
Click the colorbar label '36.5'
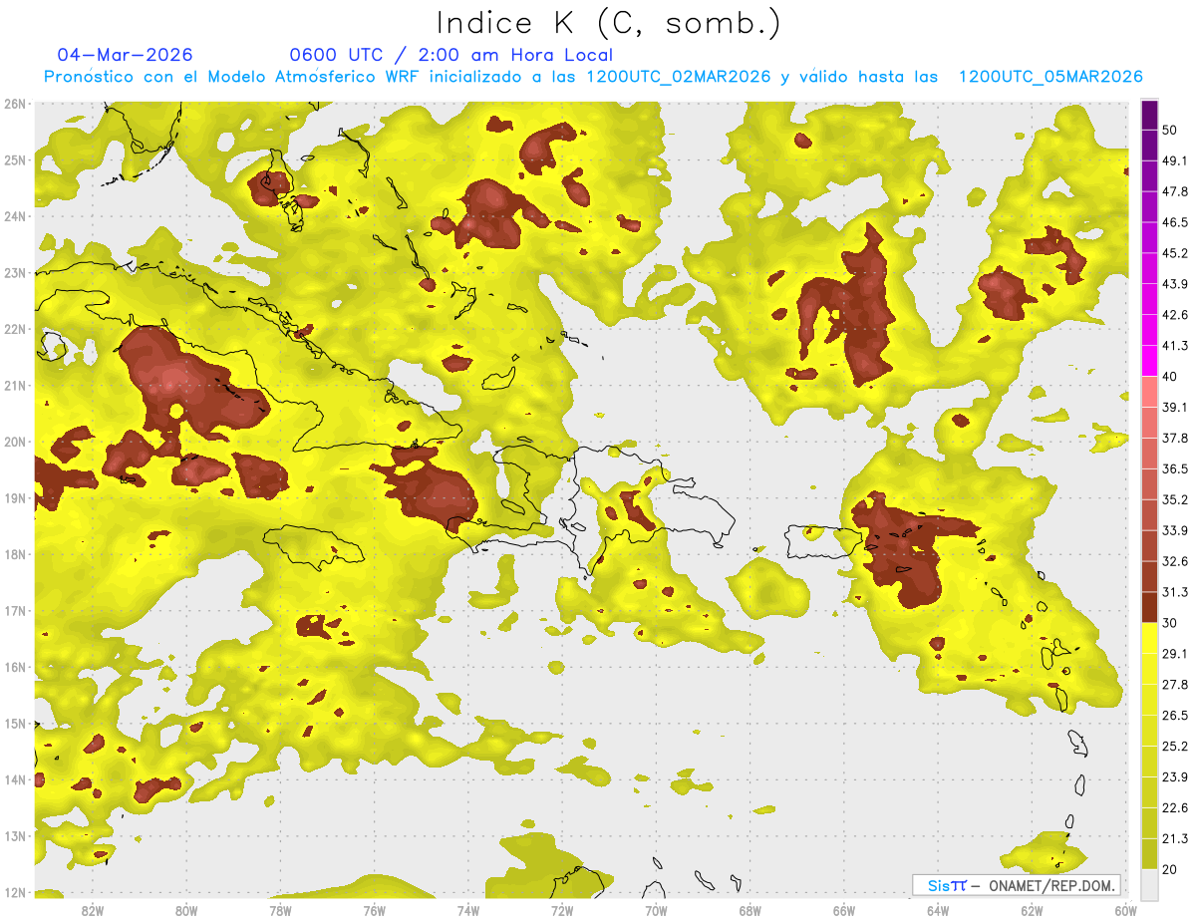pyautogui.click(x=1175, y=468)
